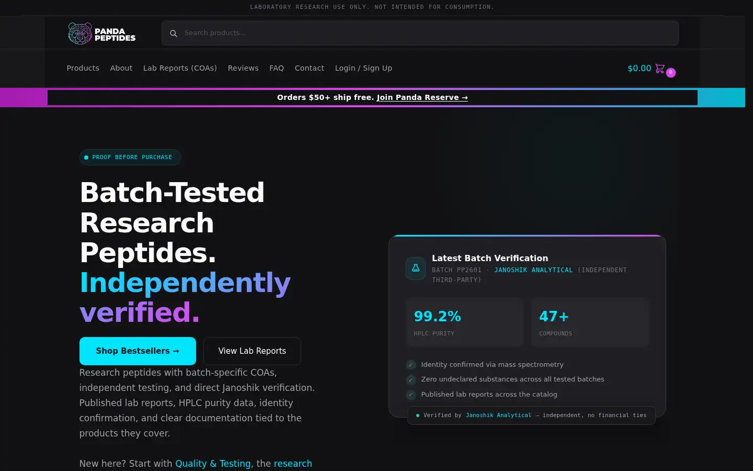This screenshot has height=471, width=753.
Task: Click Shop Bestsellers button
Action: pos(138,351)
